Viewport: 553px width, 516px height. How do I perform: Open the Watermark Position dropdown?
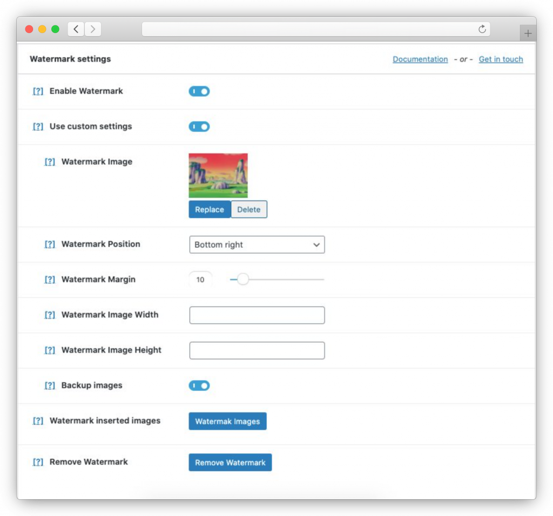coord(257,245)
